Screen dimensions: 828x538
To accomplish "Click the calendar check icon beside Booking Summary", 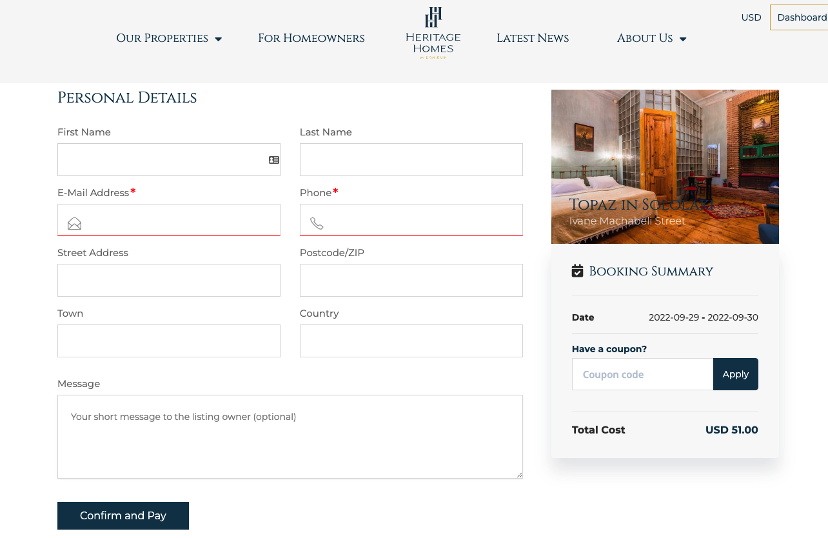I will [578, 271].
